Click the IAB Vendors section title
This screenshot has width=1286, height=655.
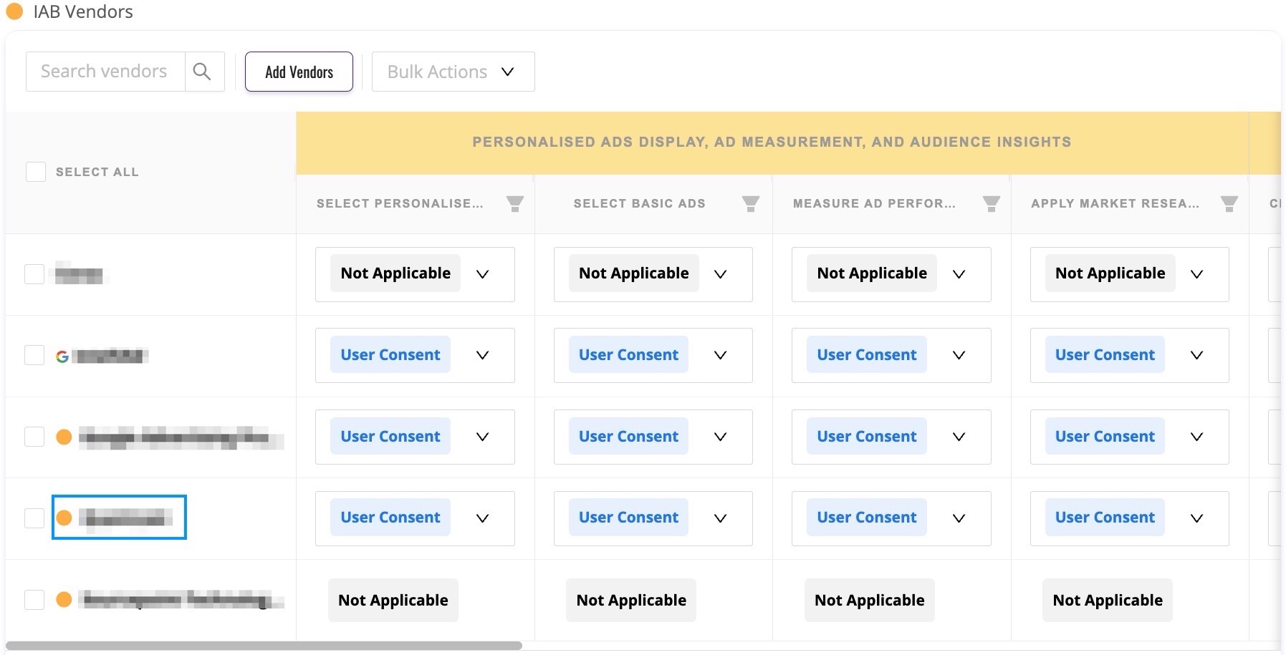(83, 11)
